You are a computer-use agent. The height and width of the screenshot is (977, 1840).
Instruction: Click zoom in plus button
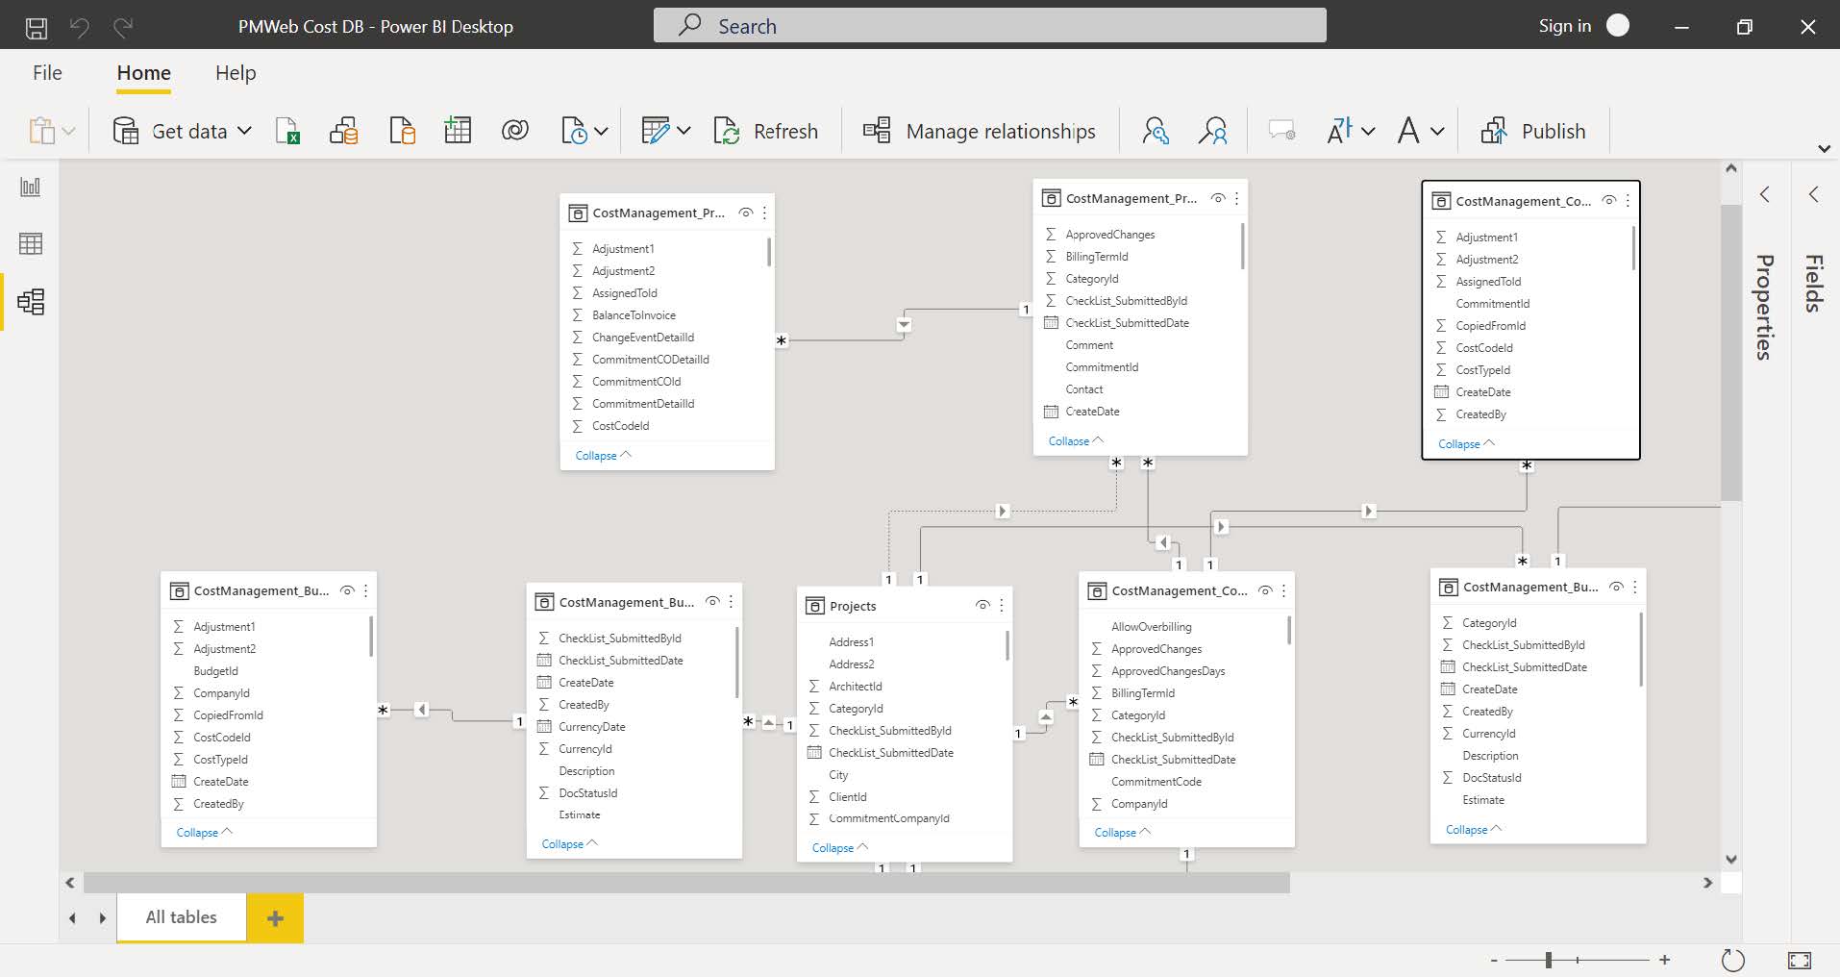1665,960
